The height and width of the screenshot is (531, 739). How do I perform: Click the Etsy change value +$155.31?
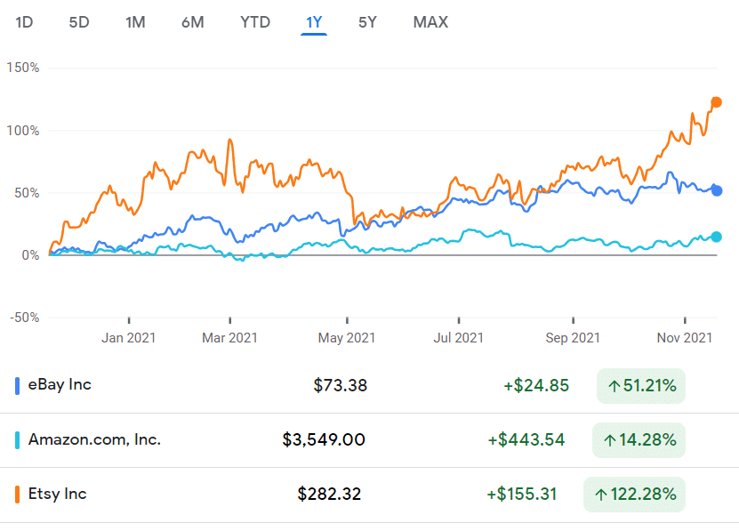point(522,495)
